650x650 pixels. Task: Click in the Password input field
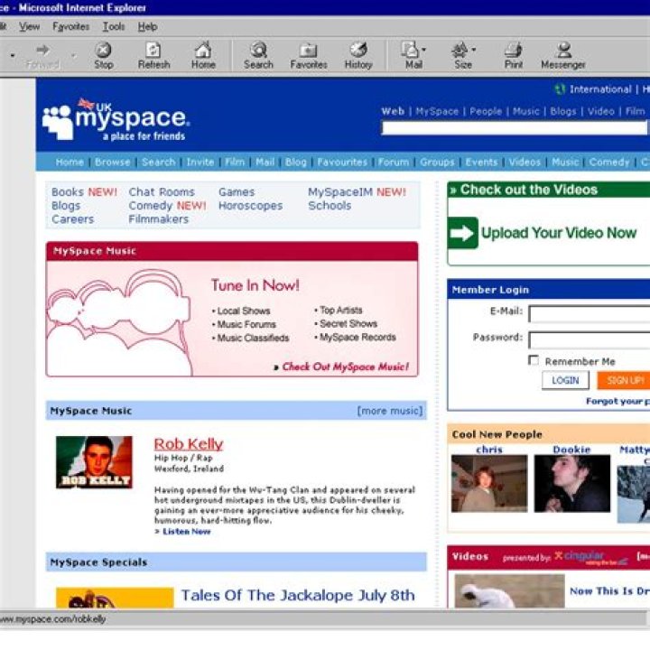point(589,340)
